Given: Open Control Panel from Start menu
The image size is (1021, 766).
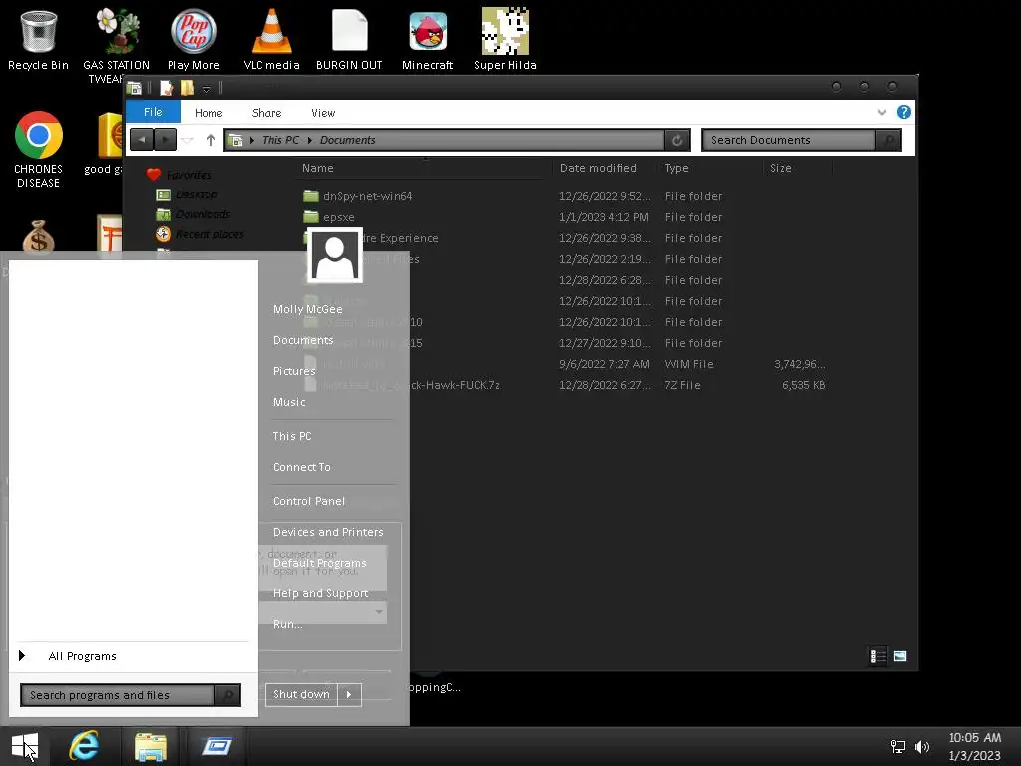Looking at the screenshot, I should pyautogui.click(x=309, y=501).
